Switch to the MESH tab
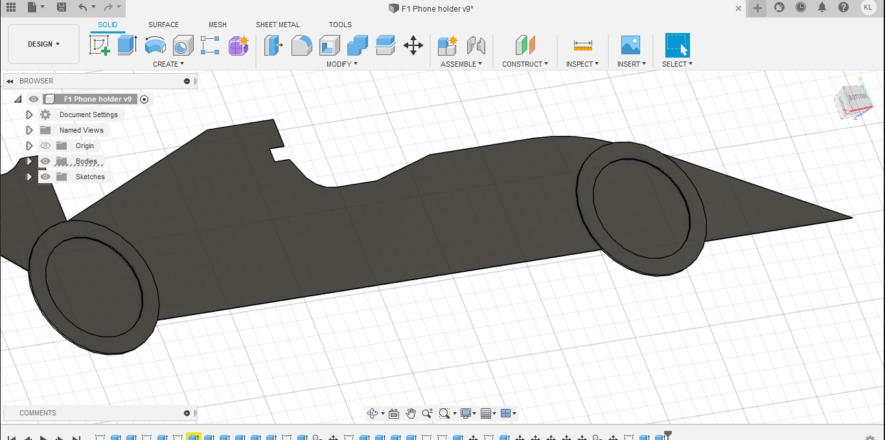The image size is (885, 440). 218,25
